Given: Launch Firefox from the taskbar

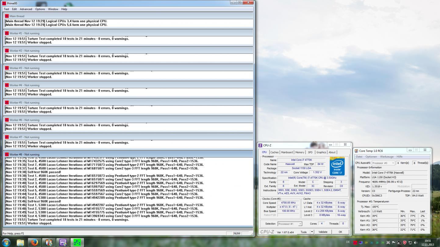Looking at the screenshot, I should (x=34, y=242).
